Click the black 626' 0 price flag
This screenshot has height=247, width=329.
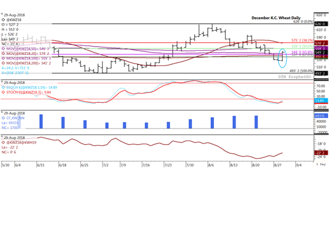point(321,24)
